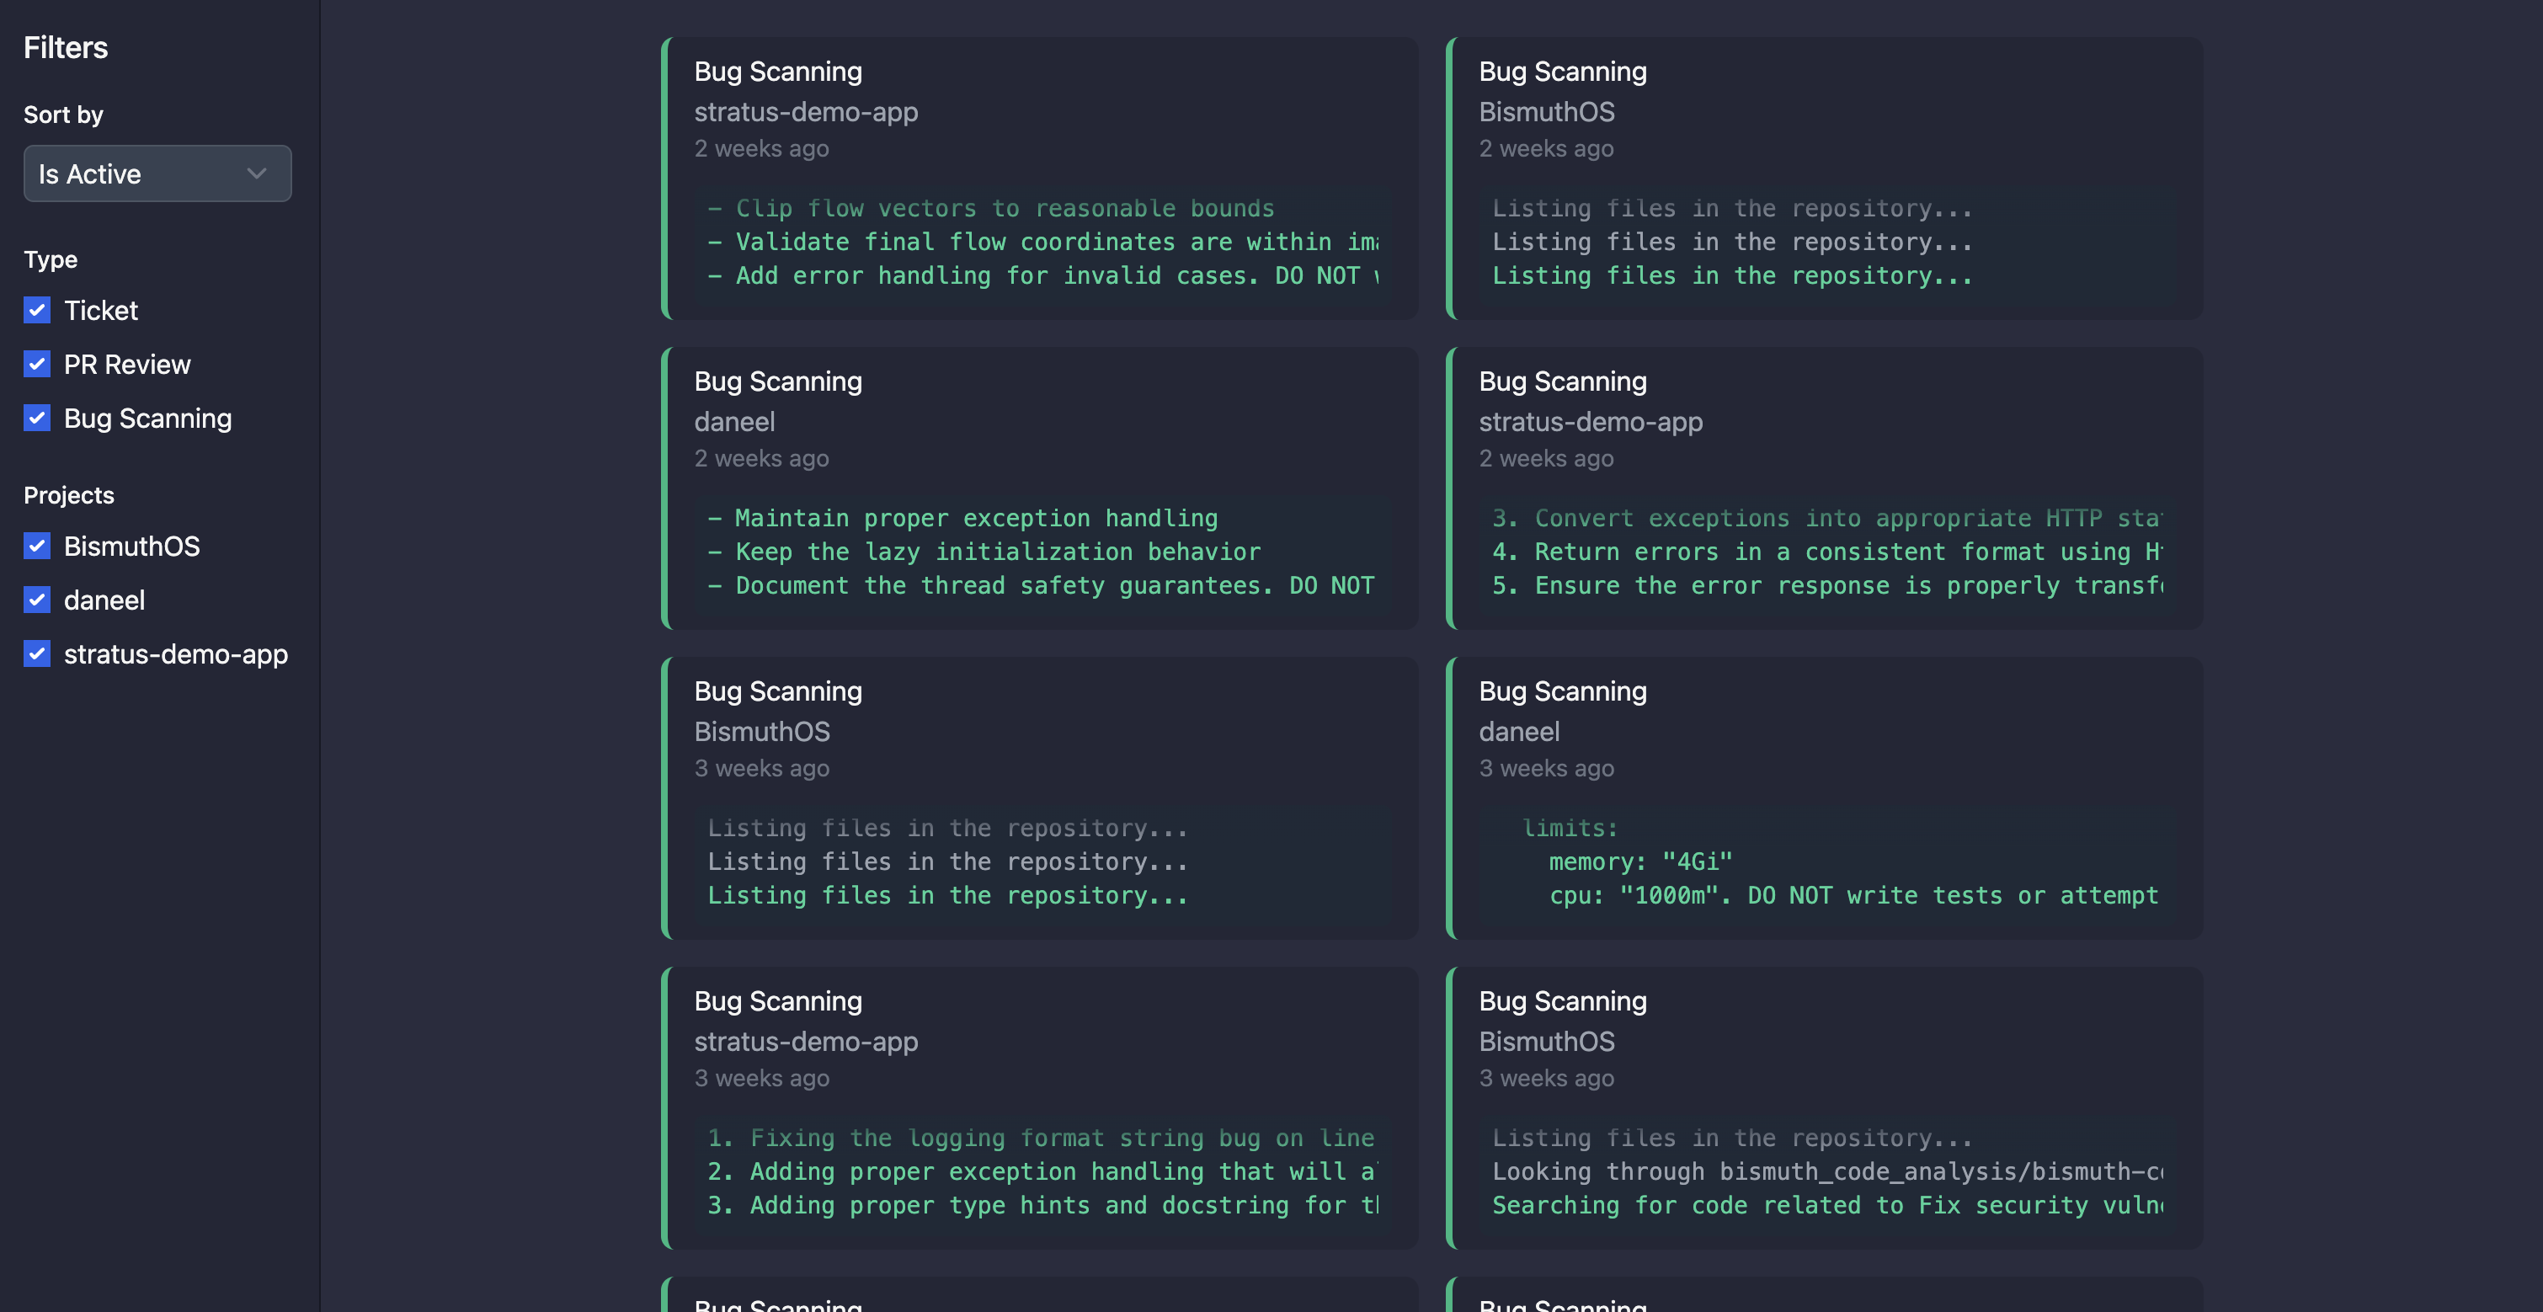Click the PR Review filter label

pos(127,365)
